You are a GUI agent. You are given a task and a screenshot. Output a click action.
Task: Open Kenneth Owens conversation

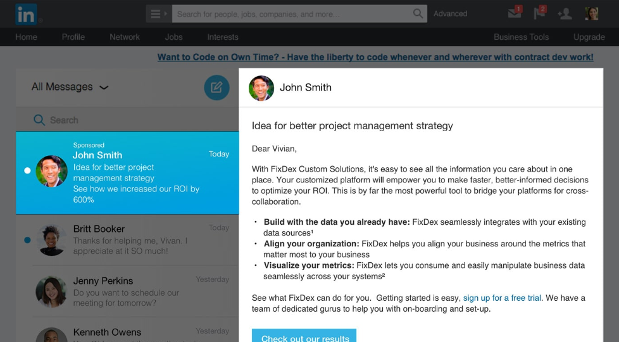[x=127, y=330]
